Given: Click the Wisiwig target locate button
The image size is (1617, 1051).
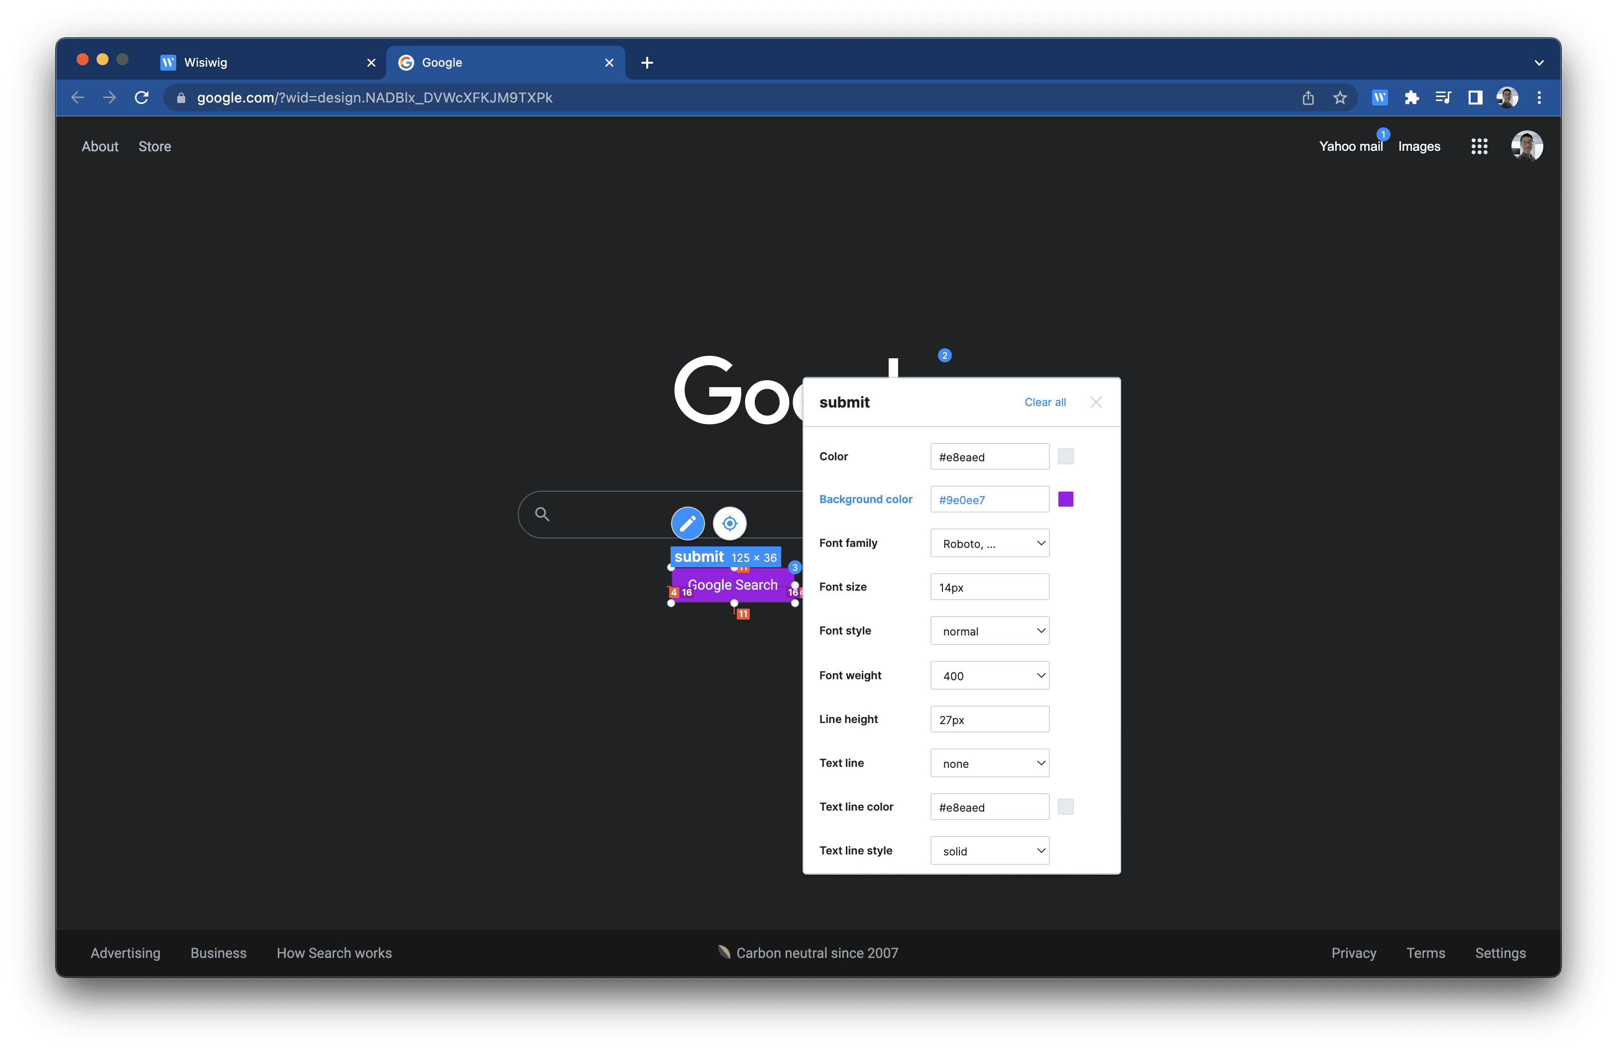Looking at the screenshot, I should pos(730,524).
